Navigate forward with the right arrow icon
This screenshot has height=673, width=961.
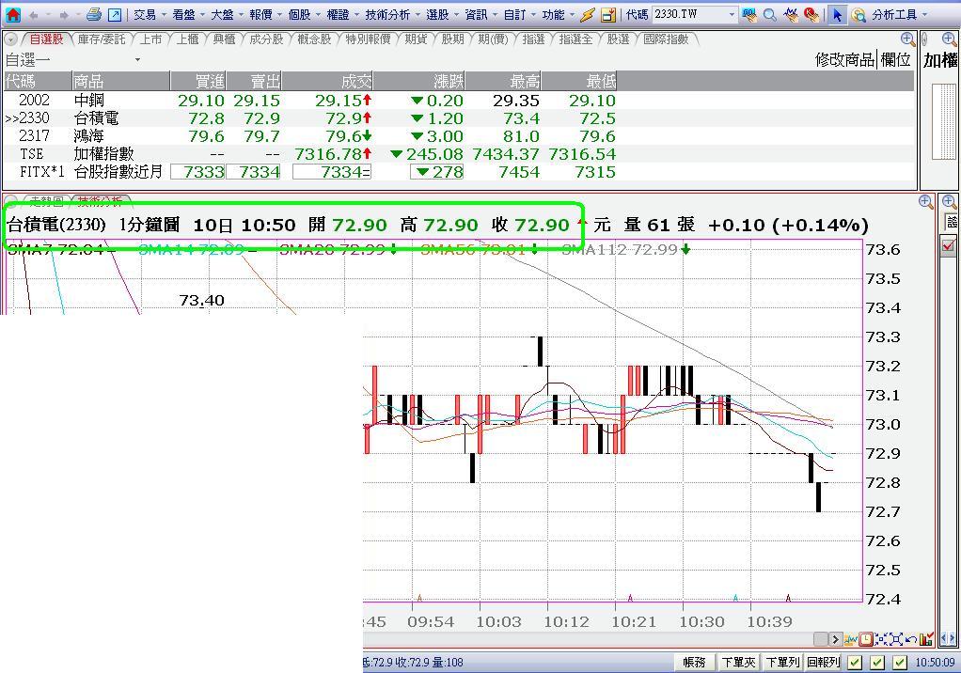[63, 15]
